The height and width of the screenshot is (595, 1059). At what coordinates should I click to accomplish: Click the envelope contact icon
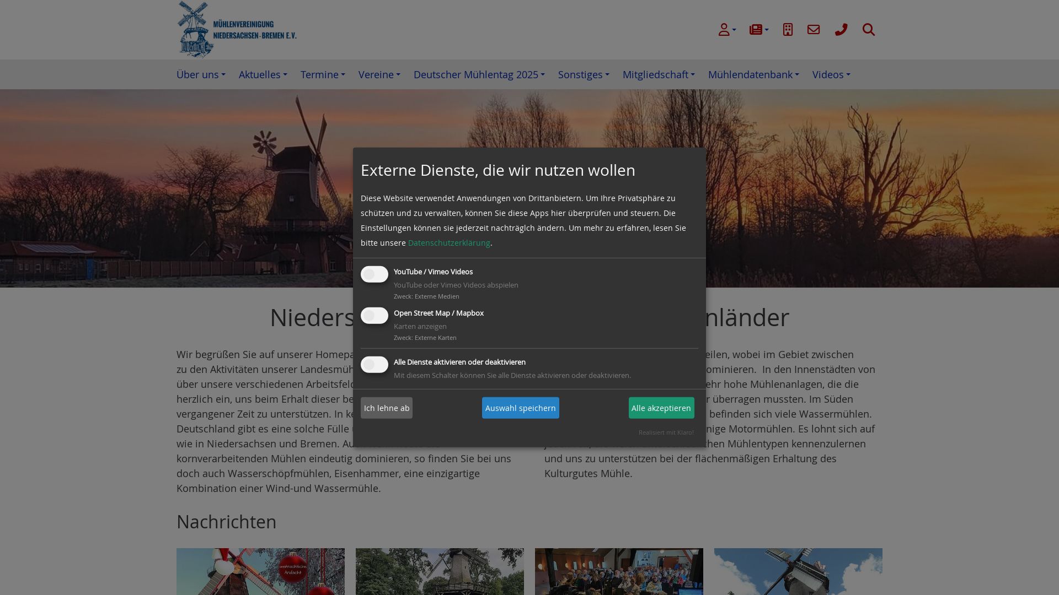pyautogui.click(x=814, y=30)
